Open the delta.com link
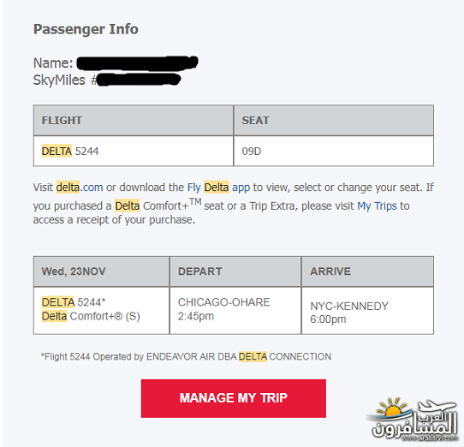The width and height of the screenshot is (464, 447). tap(80, 188)
